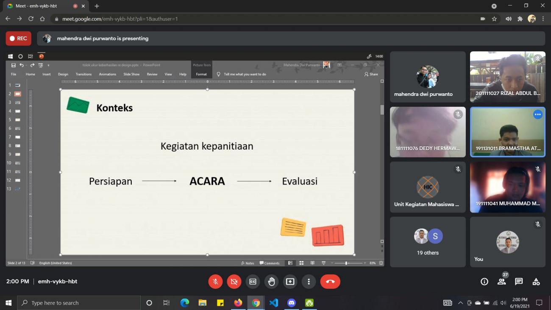Open the chat panel with everyone

click(519, 282)
